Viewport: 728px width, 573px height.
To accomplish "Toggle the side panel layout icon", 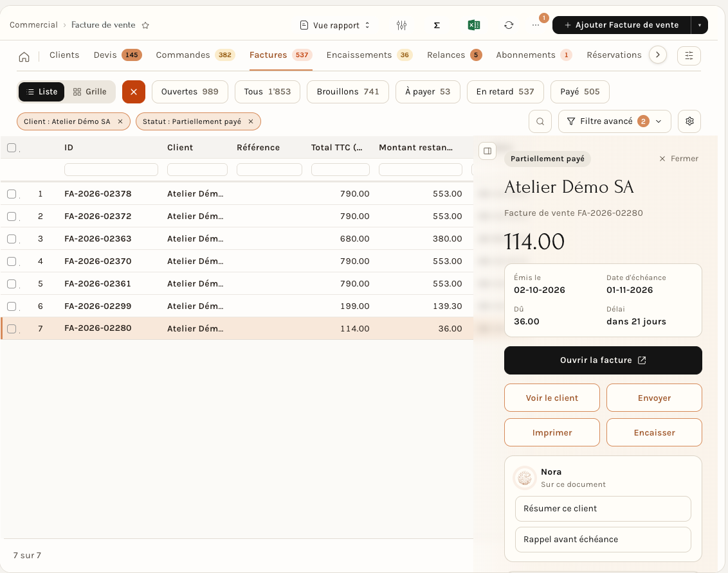I will point(487,151).
